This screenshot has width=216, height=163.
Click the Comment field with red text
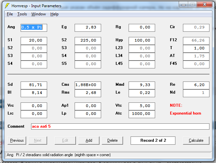(120, 126)
